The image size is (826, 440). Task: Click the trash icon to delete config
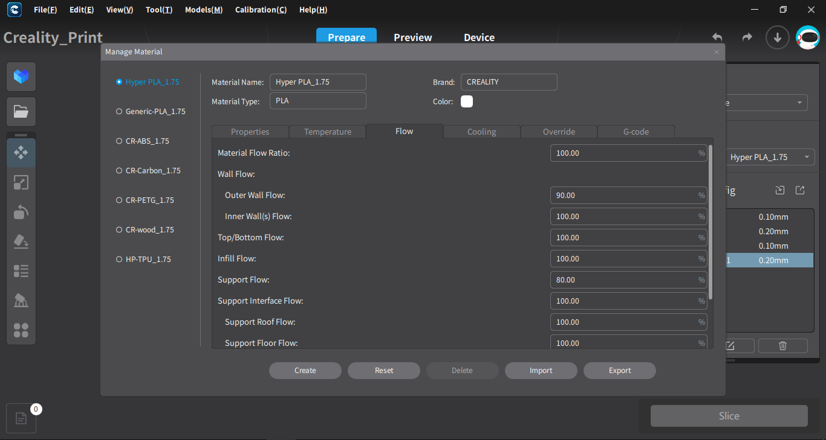[x=782, y=346]
